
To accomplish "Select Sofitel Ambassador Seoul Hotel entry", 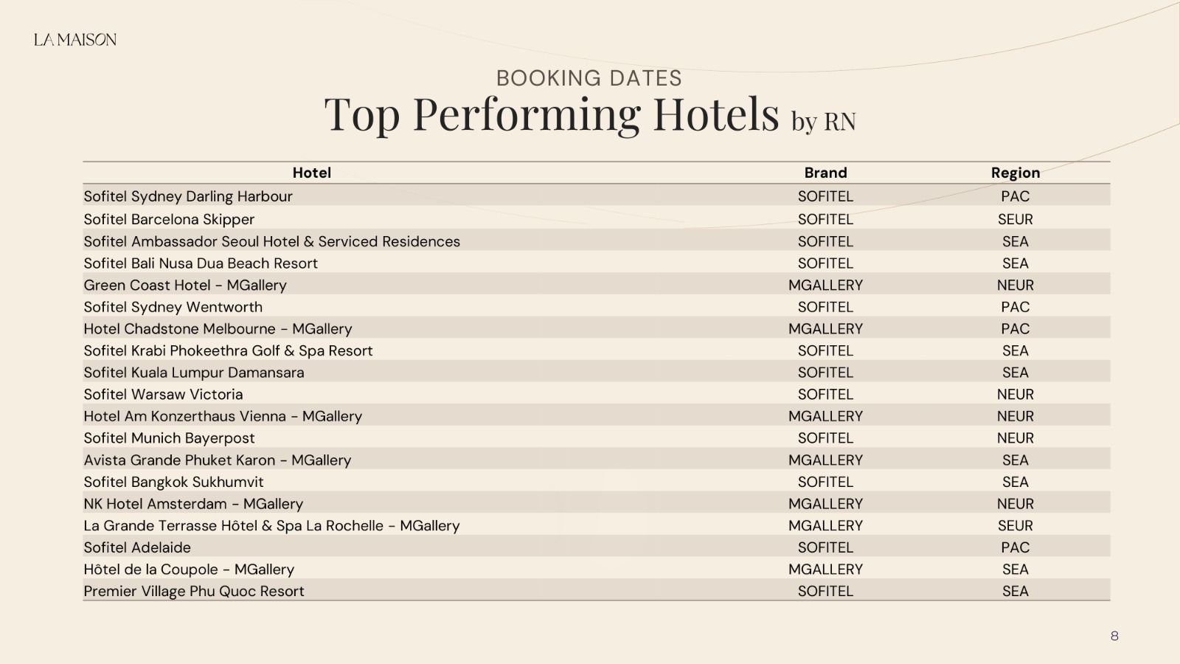I will tap(271, 241).
